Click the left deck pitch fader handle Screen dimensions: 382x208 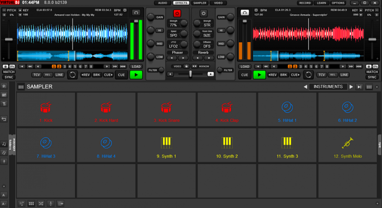9,40
